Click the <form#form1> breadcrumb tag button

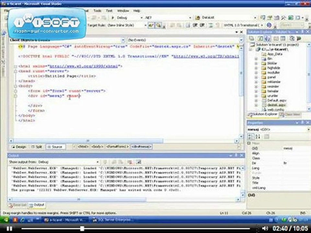tap(117, 147)
